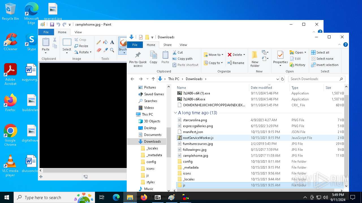362x203 pixels.
Task: Show hidden system tray icons
Action: [305, 197]
